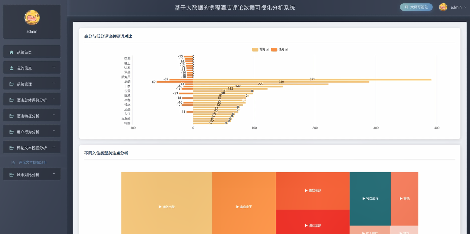Click the folder icon beside 用户行为分析

tap(12, 132)
